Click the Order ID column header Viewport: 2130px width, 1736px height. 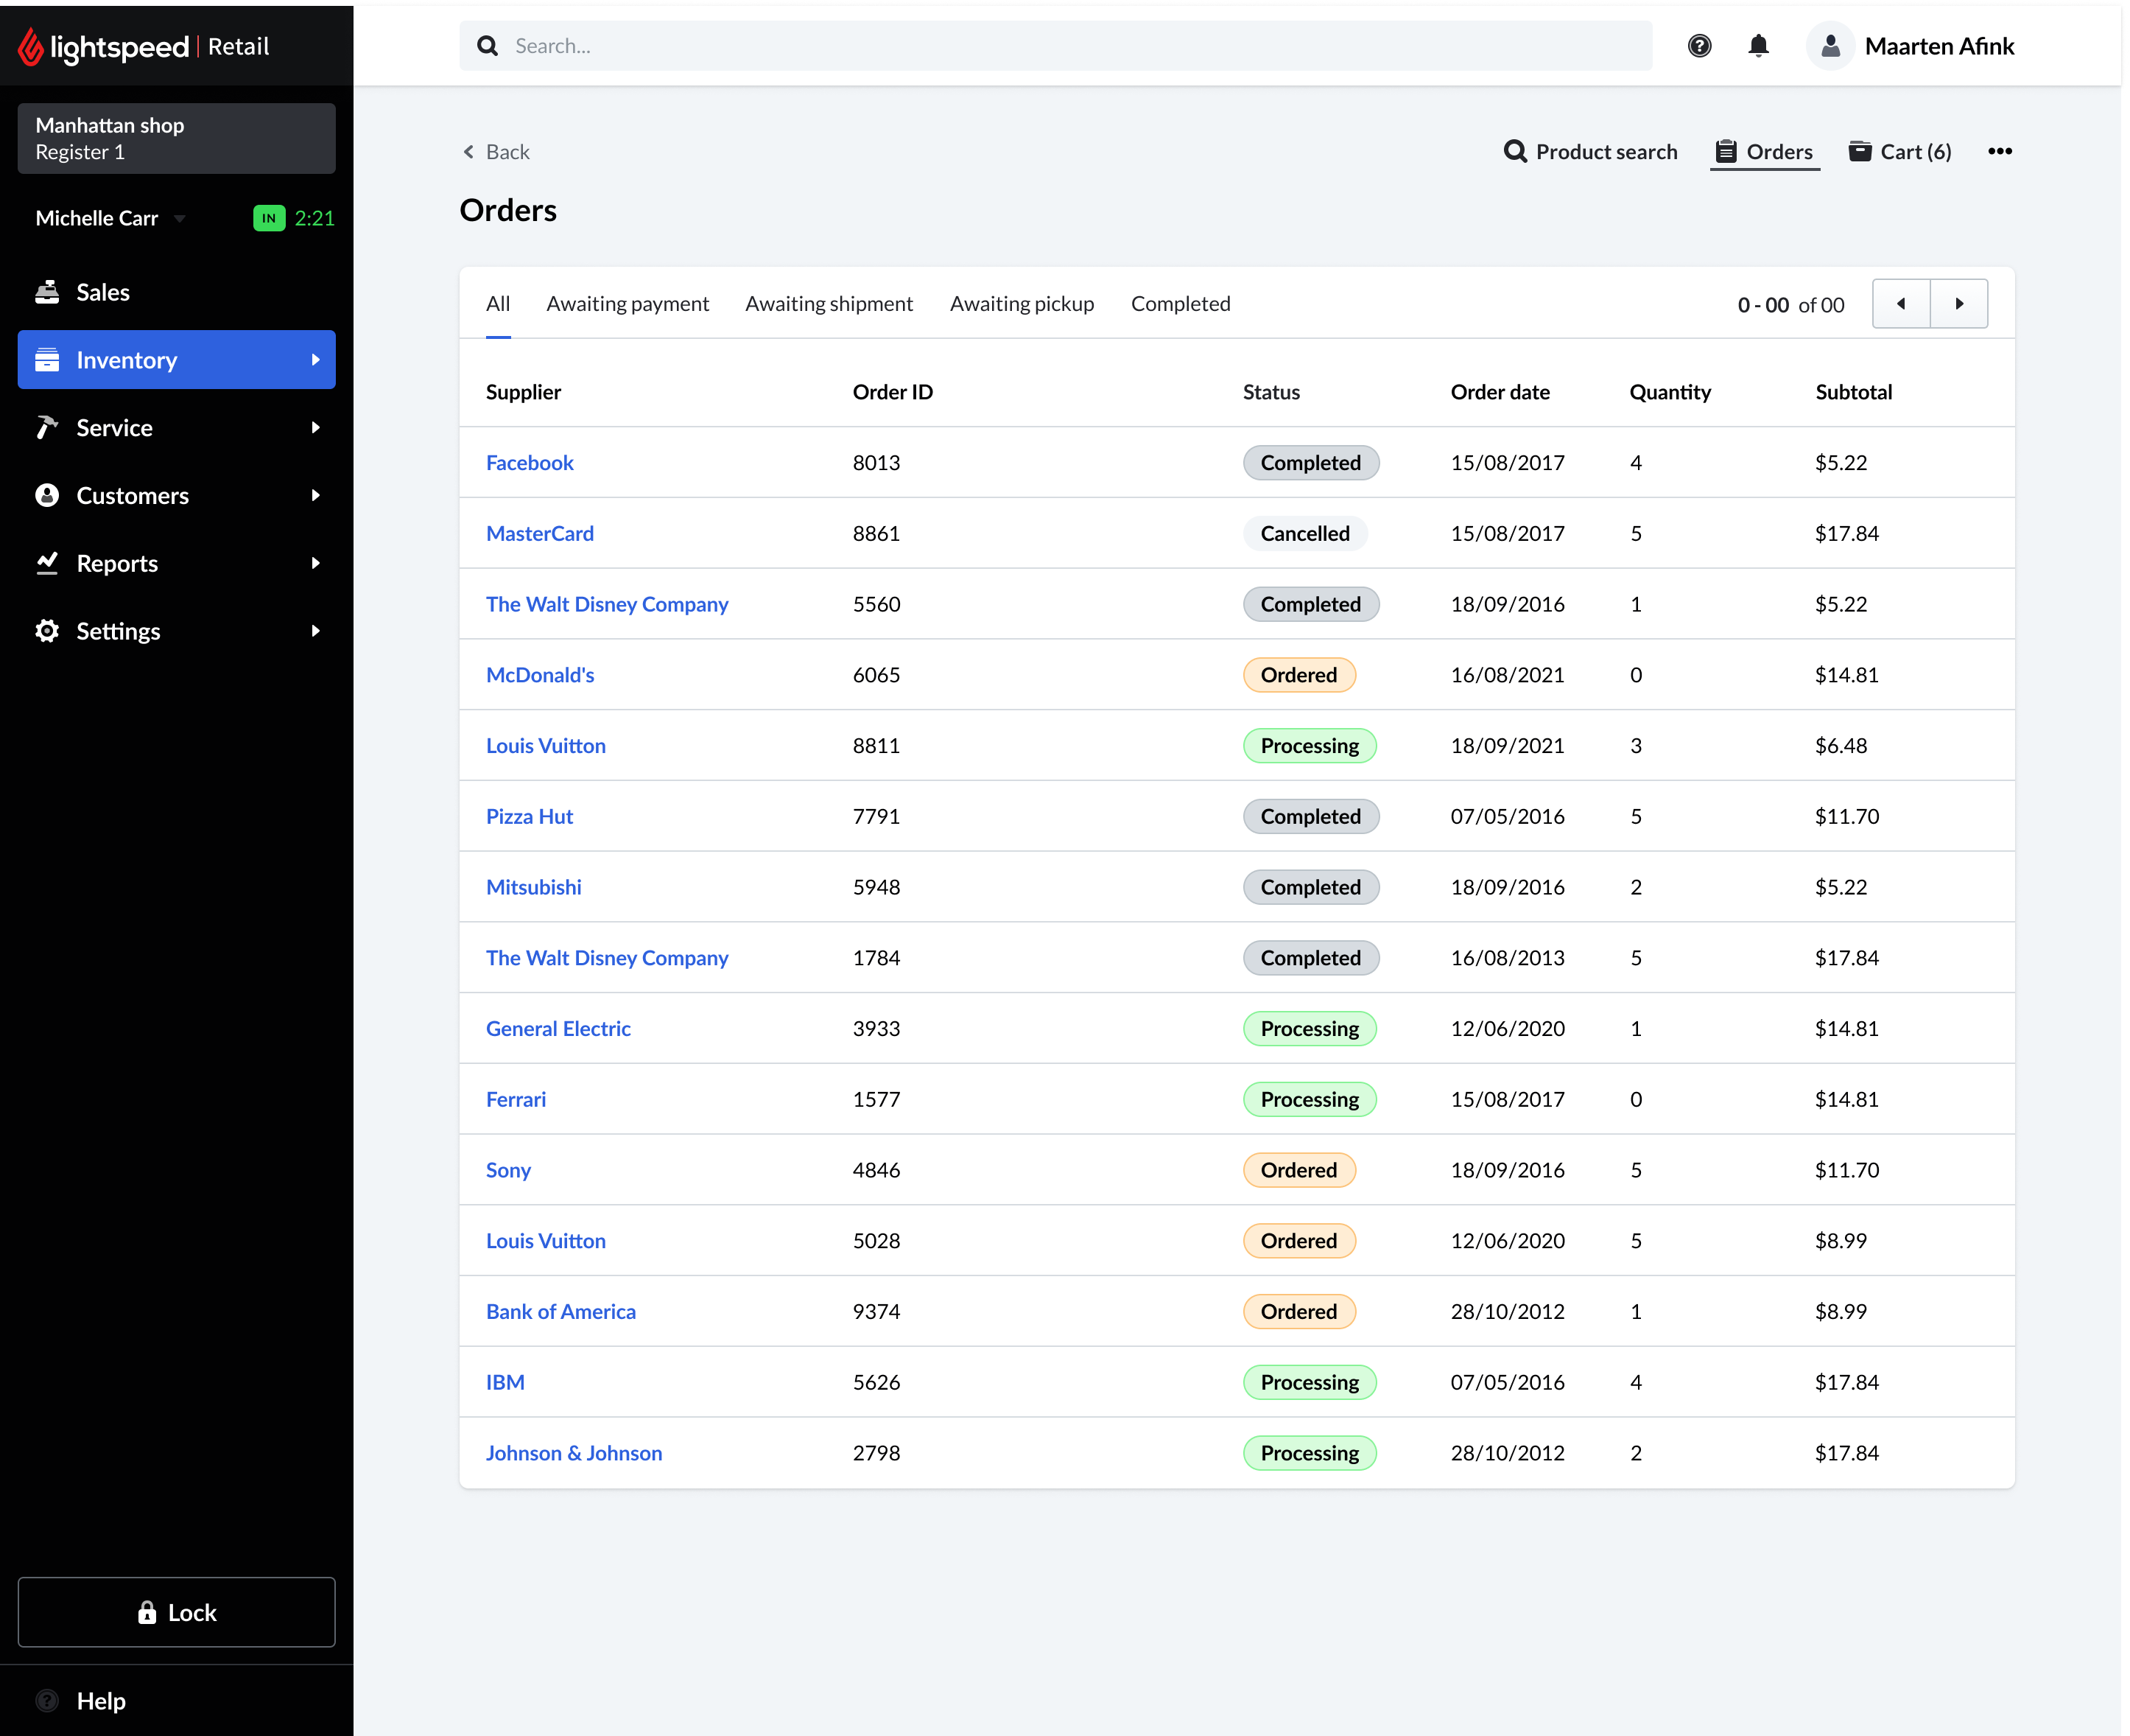(893, 392)
